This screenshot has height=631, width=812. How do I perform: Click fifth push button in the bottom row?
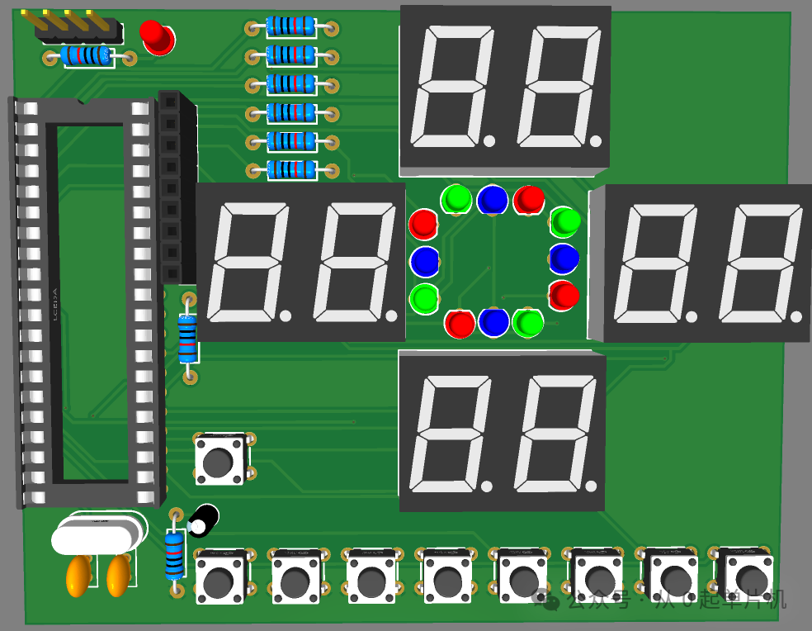(x=520, y=575)
